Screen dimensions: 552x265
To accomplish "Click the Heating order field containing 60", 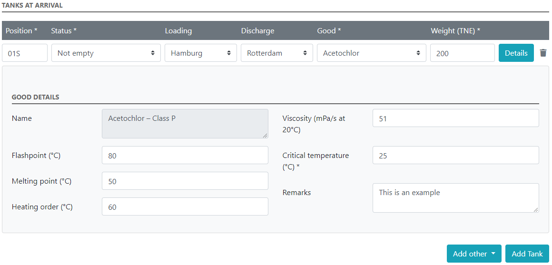I will click(x=185, y=206).
